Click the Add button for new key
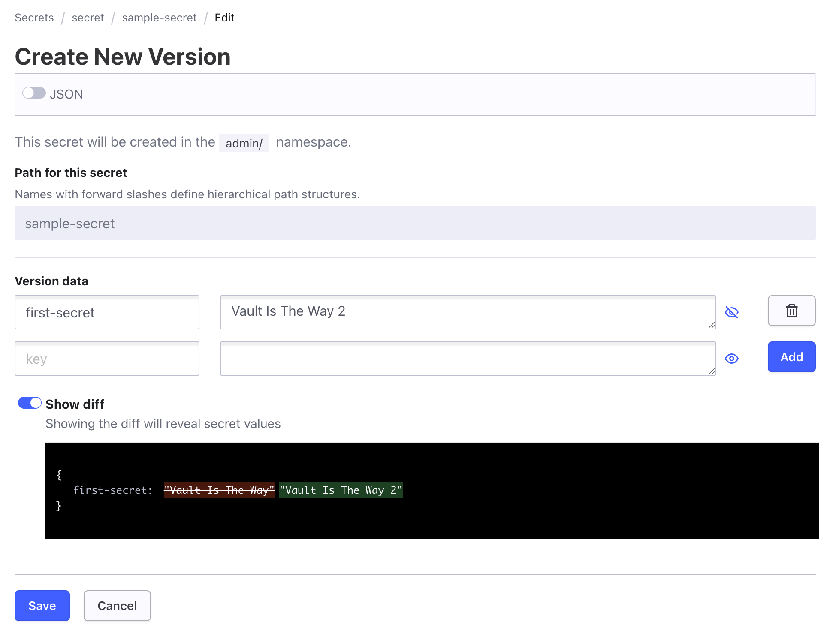This screenshot has width=833, height=634. point(791,357)
